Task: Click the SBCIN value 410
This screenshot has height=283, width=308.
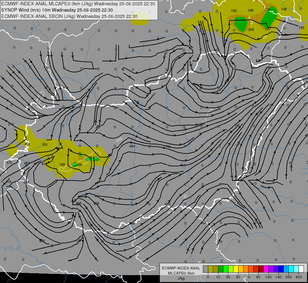Action: tap(44, 164)
